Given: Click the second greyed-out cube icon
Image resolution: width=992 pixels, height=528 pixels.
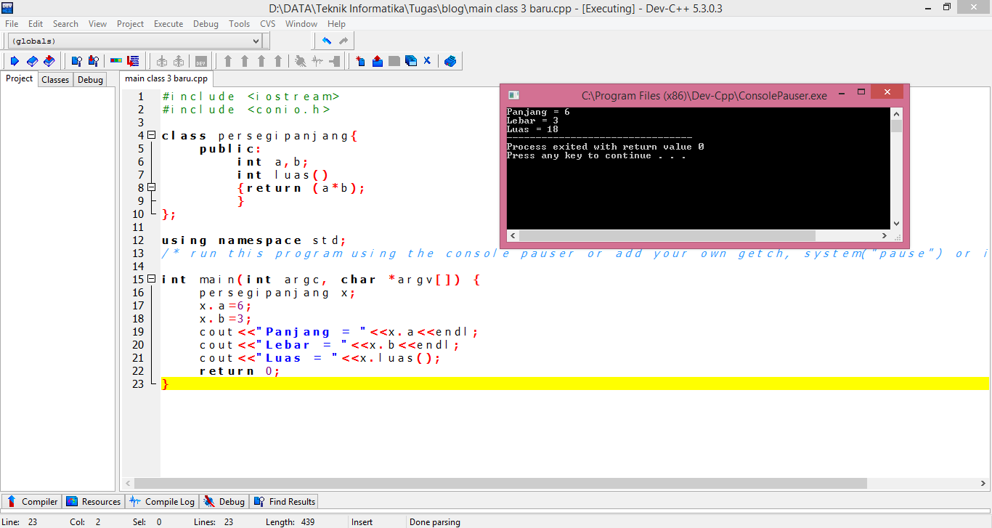Looking at the screenshot, I should 178,61.
